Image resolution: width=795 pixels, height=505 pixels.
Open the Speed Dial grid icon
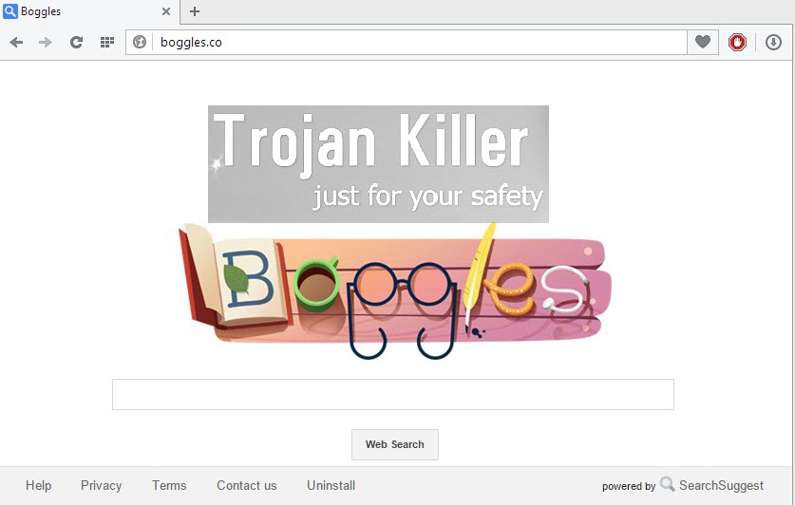click(x=107, y=42)
